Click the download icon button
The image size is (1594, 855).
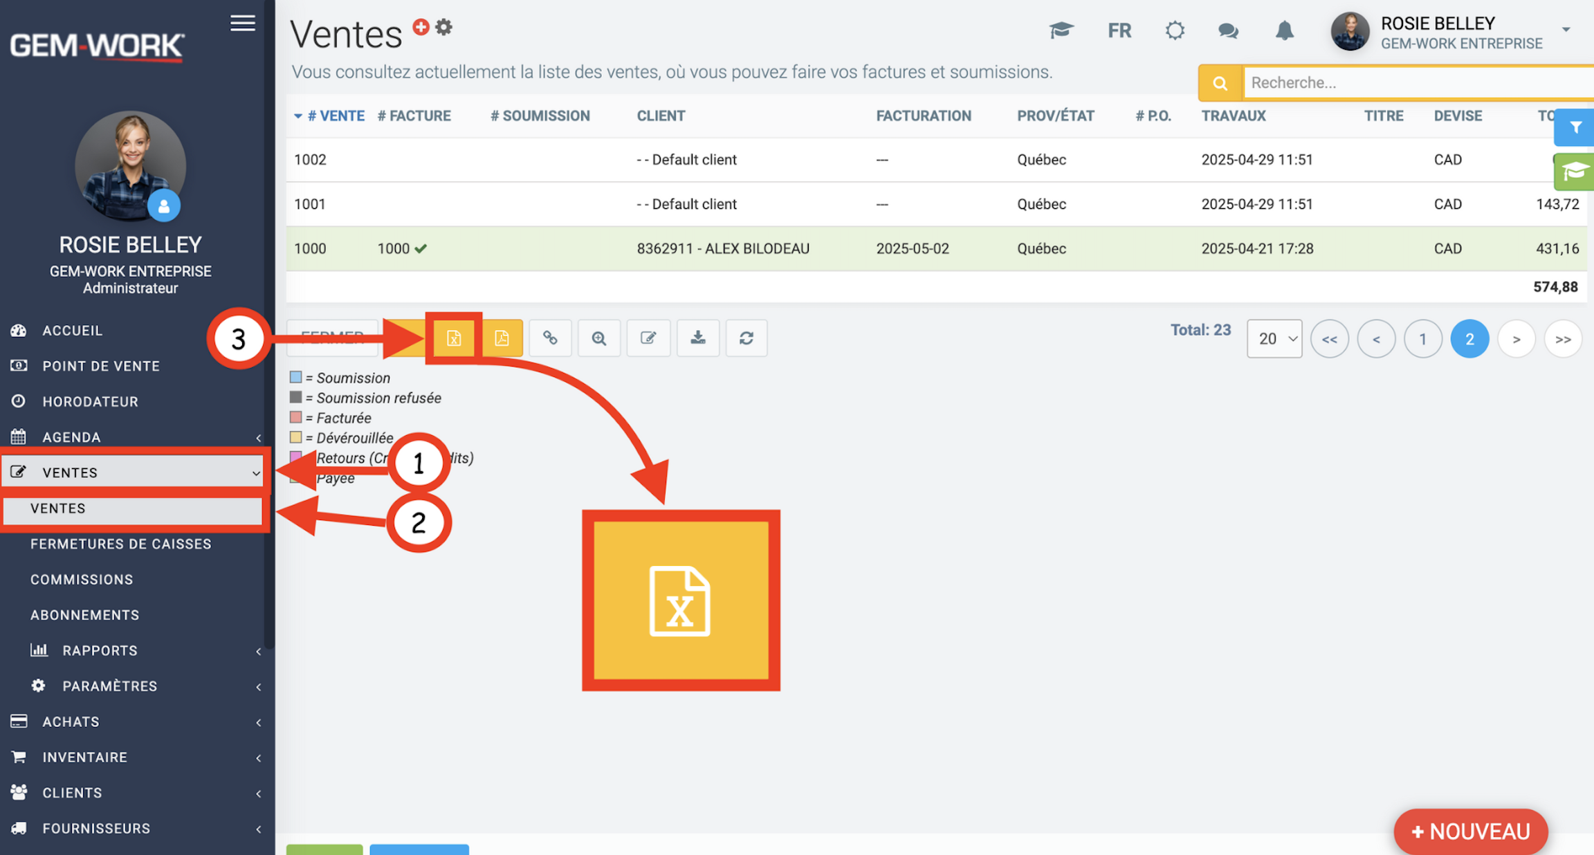[x=698, y=338]
